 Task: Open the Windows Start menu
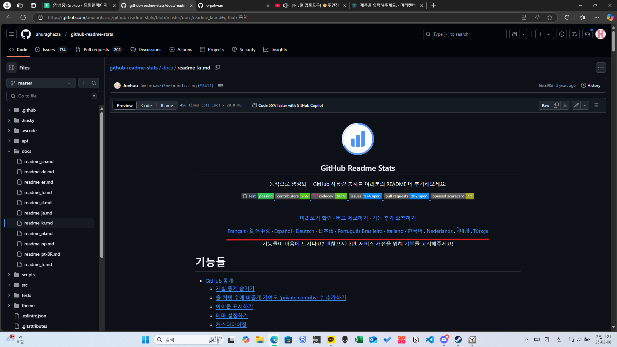pyautogui.click(x=146, y=340)
